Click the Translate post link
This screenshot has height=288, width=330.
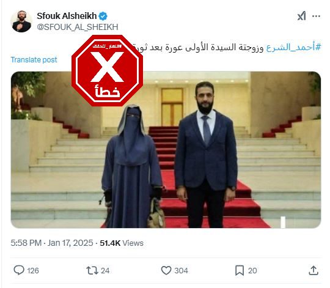tap(34, 60)
